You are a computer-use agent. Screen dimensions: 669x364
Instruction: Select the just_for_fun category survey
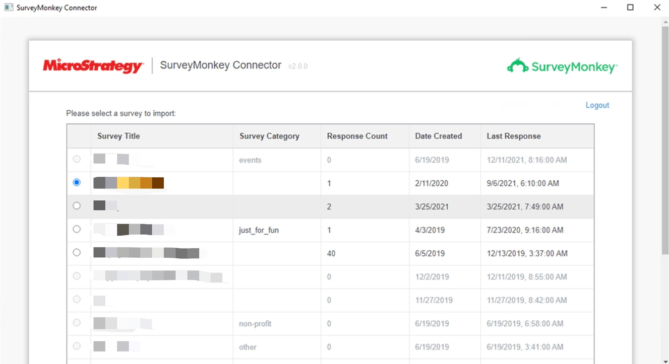(x=77, y=229)
